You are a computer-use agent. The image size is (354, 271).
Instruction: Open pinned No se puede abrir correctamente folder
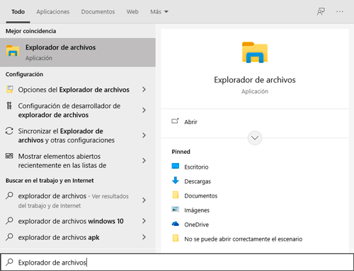click(x=244, y=239)
